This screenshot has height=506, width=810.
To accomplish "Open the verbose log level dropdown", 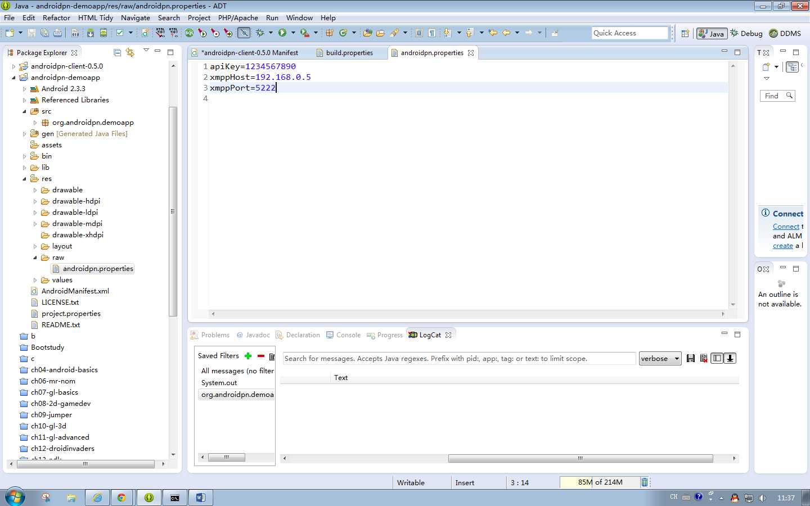I will [660, 359].
